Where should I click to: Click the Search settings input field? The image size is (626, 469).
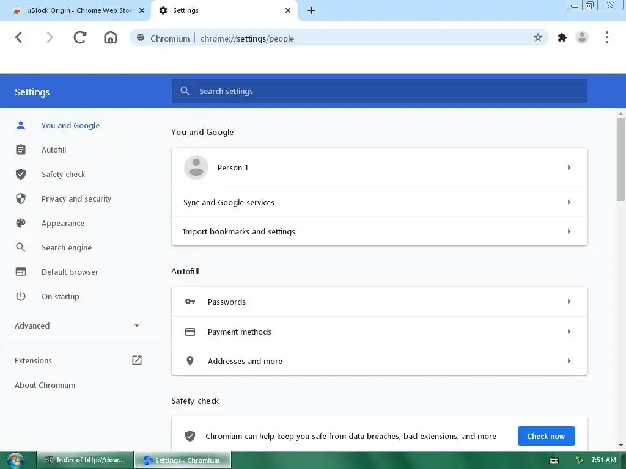point(379,91)
